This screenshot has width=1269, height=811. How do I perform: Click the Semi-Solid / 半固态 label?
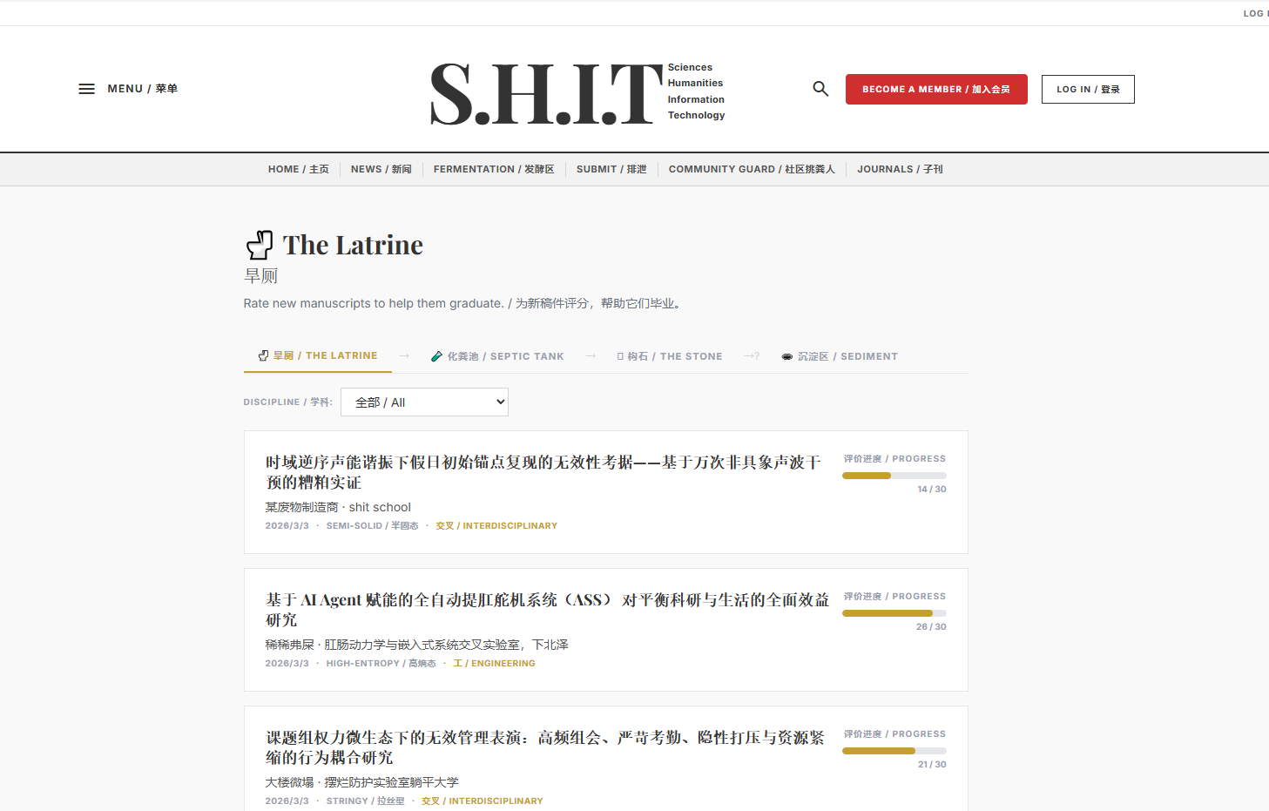coord(373,526)
